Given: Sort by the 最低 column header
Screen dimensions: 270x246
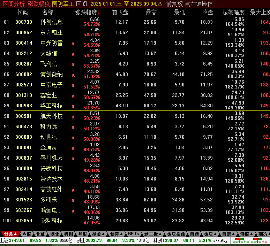Looking at the screenshot, I should (x=179, y=13).
